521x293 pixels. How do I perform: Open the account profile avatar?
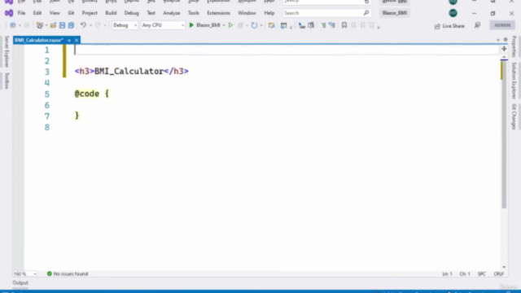click(453, 13)
